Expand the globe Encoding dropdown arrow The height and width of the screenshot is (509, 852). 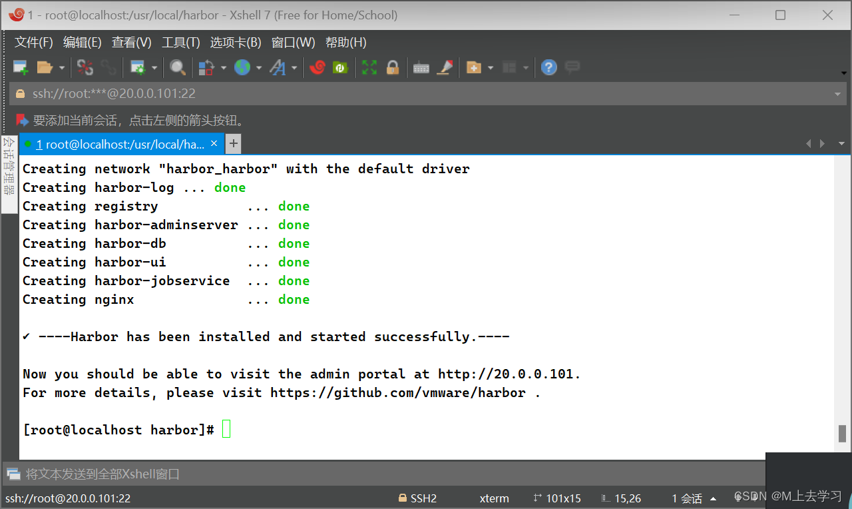pos(258,67)
